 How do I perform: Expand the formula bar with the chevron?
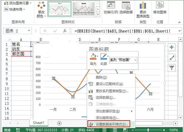pyautogui.click(x=180, y=31)
